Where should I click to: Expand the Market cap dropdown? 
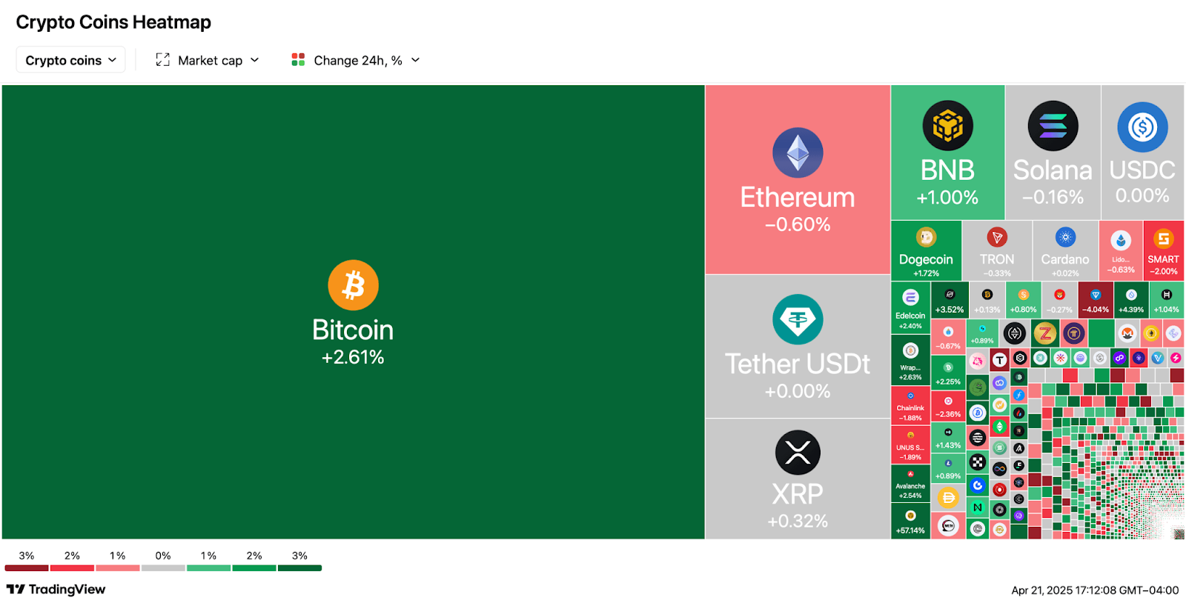(x=208, y=60)
